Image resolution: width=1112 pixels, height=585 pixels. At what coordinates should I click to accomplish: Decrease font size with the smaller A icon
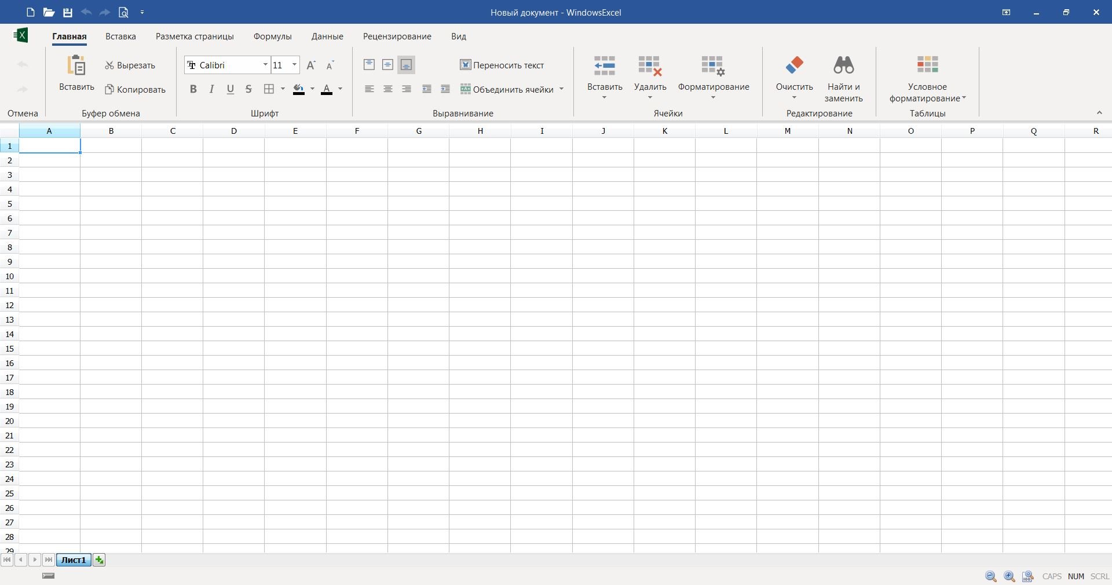tap(330, 65)
